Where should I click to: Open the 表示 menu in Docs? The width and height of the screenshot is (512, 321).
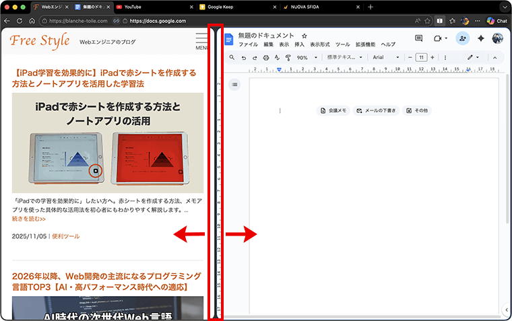click(x=284, y=44)
